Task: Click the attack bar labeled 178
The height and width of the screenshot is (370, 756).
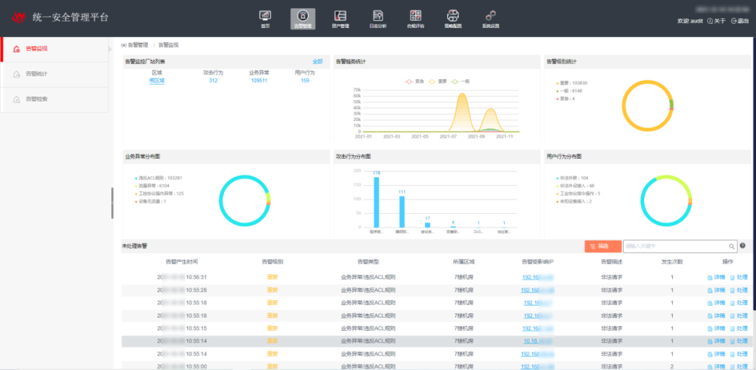Action: [x=377, y=202]
